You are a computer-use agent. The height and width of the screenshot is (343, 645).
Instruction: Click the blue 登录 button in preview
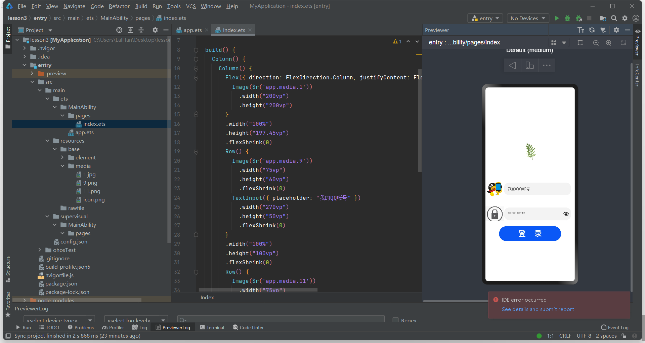tap(530, 234)
